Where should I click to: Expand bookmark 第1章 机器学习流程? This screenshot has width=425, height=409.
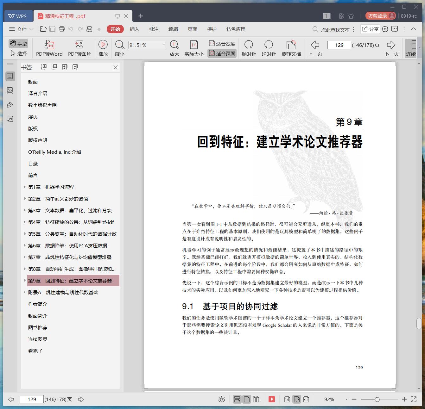pos(25,187)
